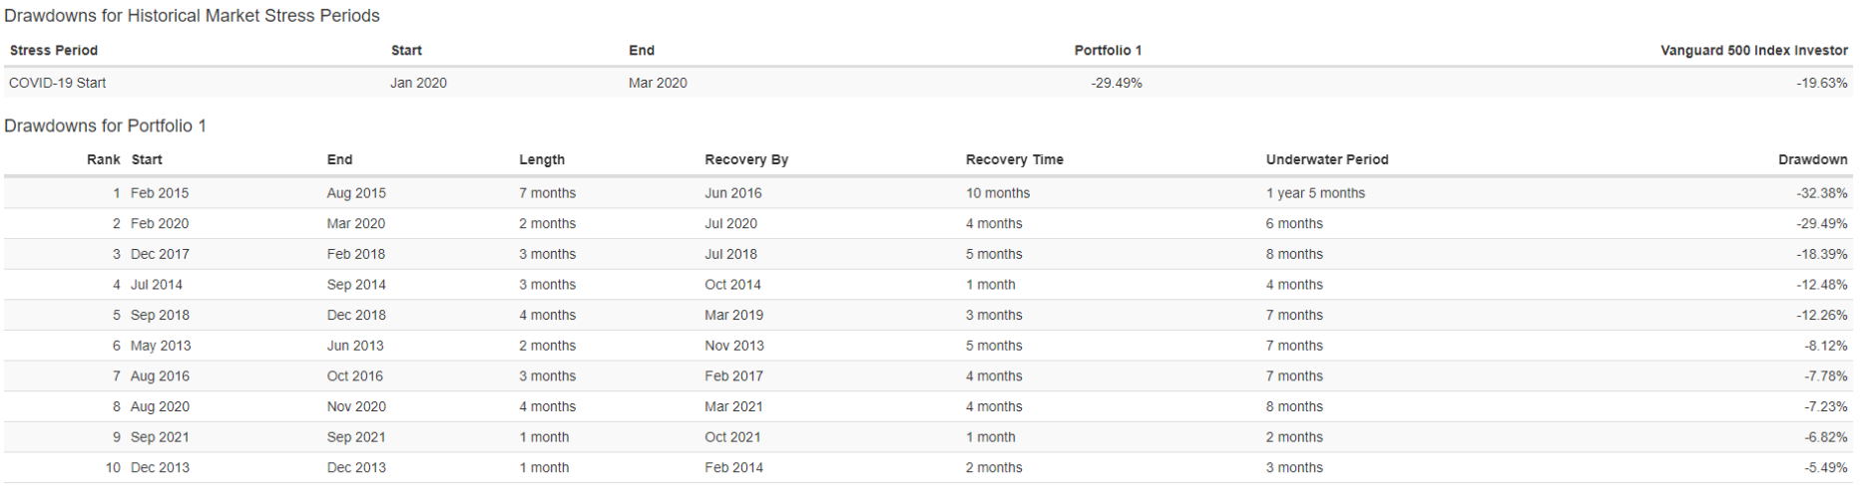Click the Drawdowns for Portfolio 1 heading
This screenshot has height=493, width=1863.
pos(105,125)
